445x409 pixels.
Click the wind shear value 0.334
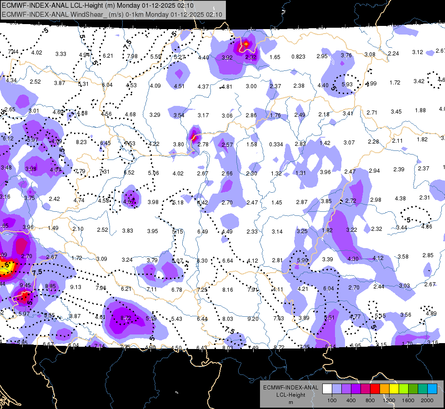276,145
